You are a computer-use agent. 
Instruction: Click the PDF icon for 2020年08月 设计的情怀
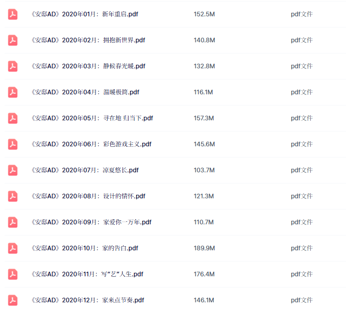click(x=13, y=196)
